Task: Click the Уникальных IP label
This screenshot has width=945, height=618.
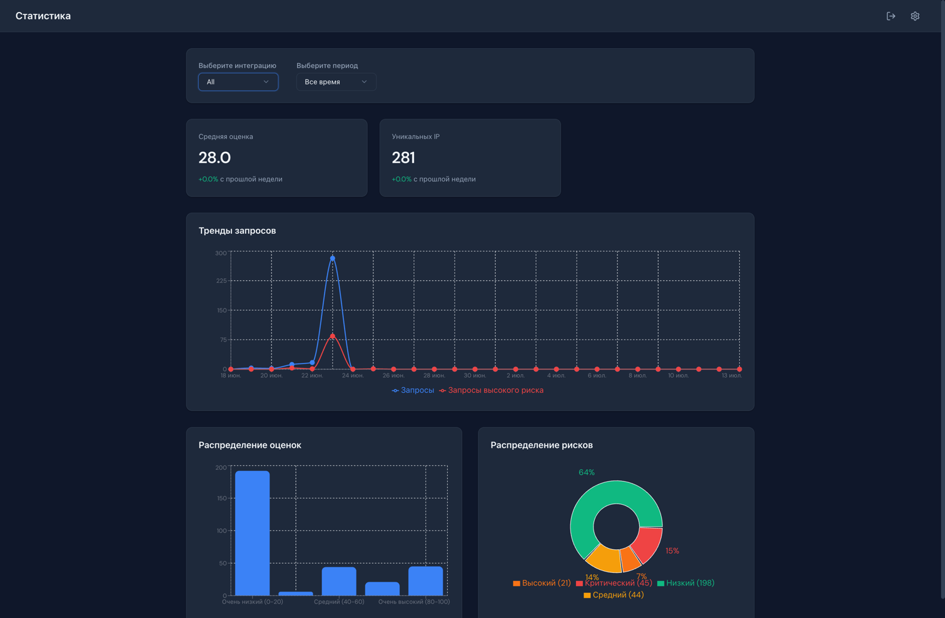Action: coord(416,136)
